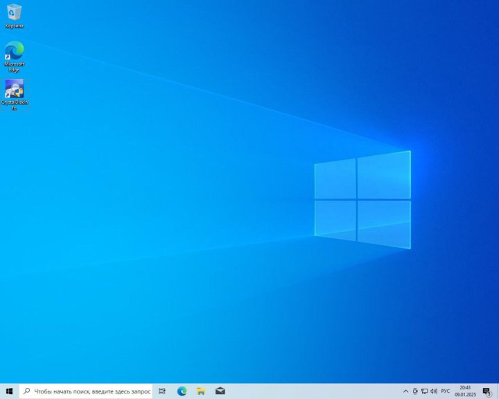Click the magnifier icon in taskbar search

27,391
